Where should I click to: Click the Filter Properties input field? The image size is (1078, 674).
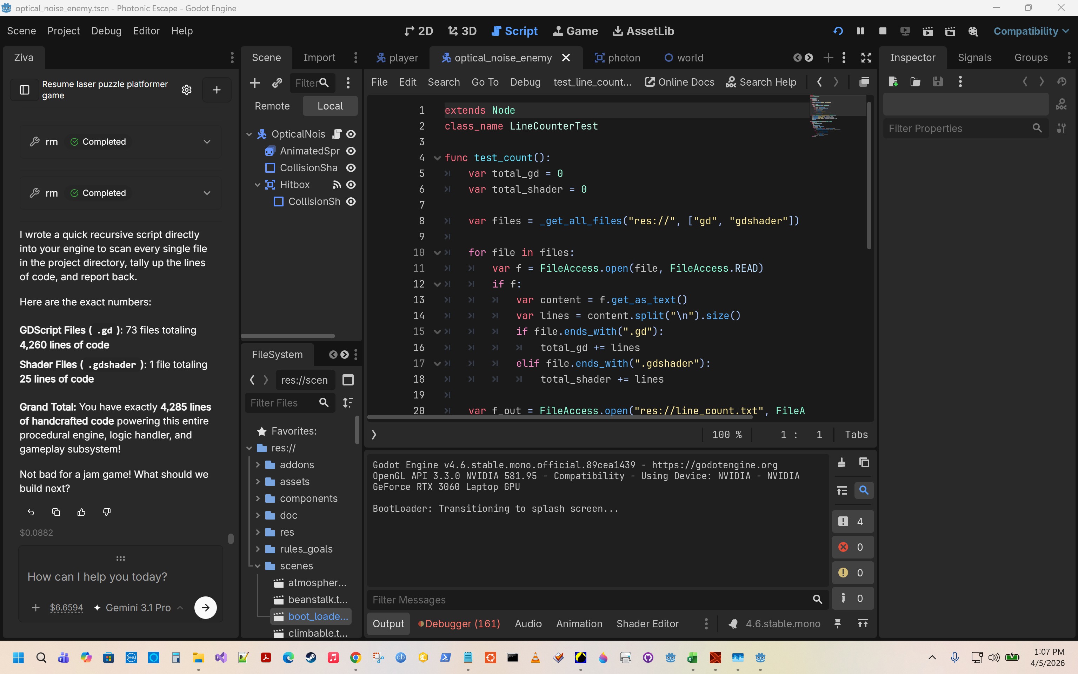[x=958, y=128]
